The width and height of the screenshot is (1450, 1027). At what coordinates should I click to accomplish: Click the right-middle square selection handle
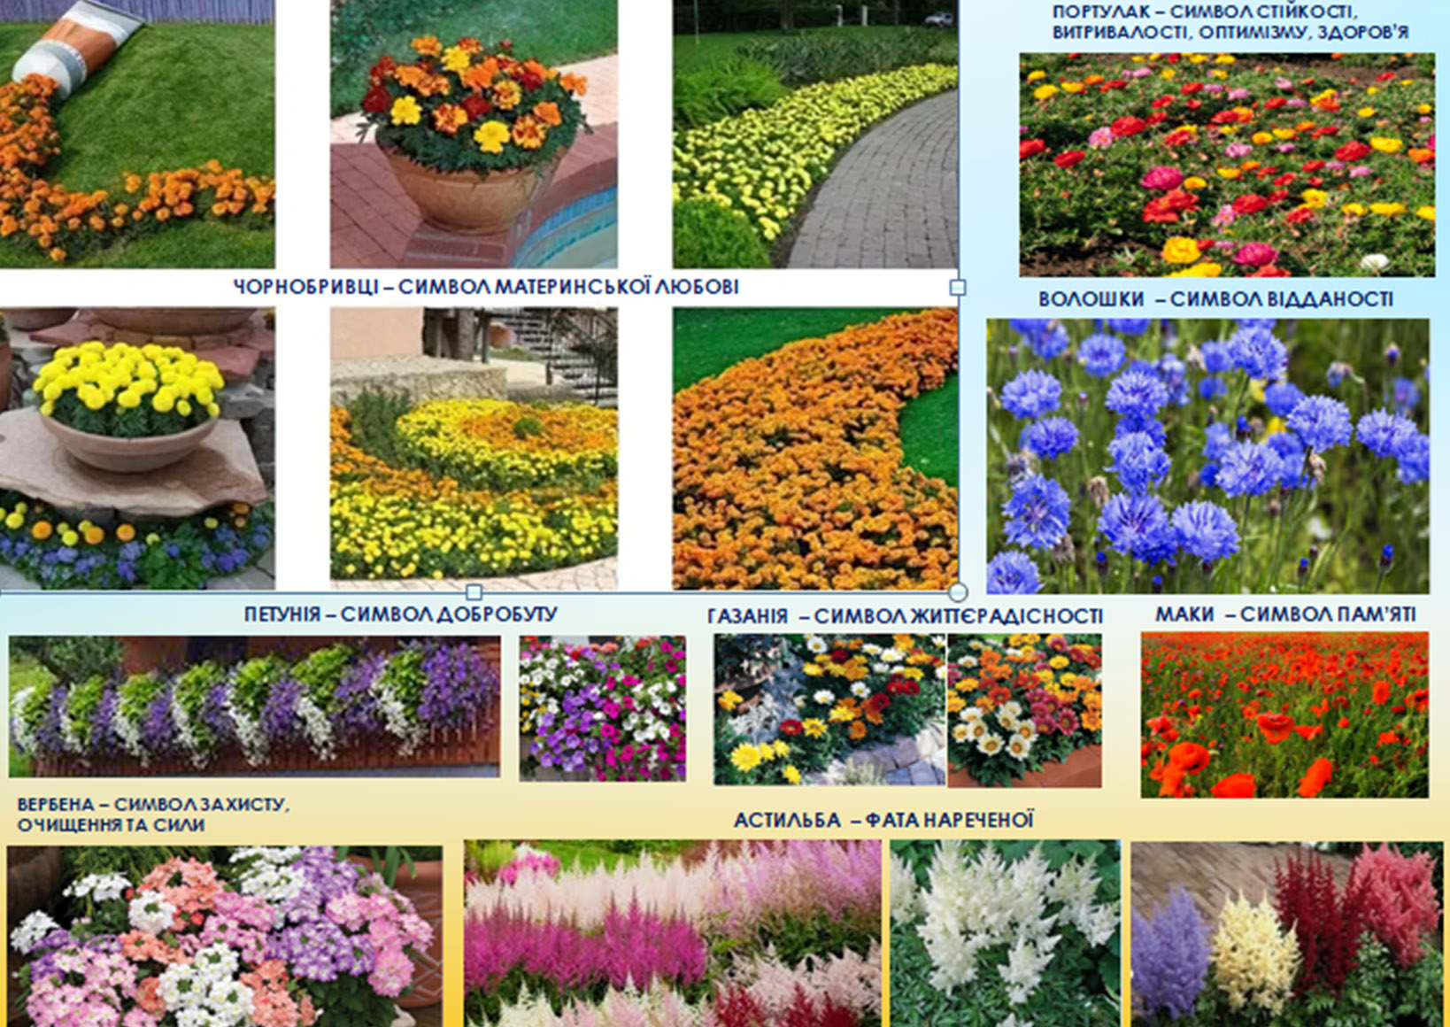click(x=958, y=288)
